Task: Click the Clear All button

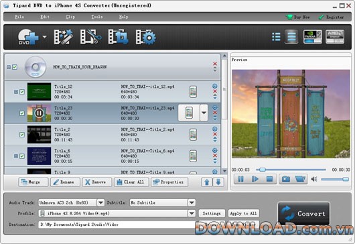Action: 131,182
